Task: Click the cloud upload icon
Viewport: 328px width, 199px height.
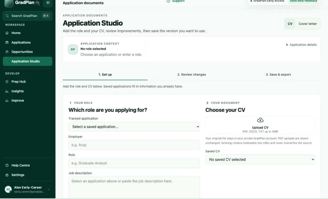Action: [260, 120]
